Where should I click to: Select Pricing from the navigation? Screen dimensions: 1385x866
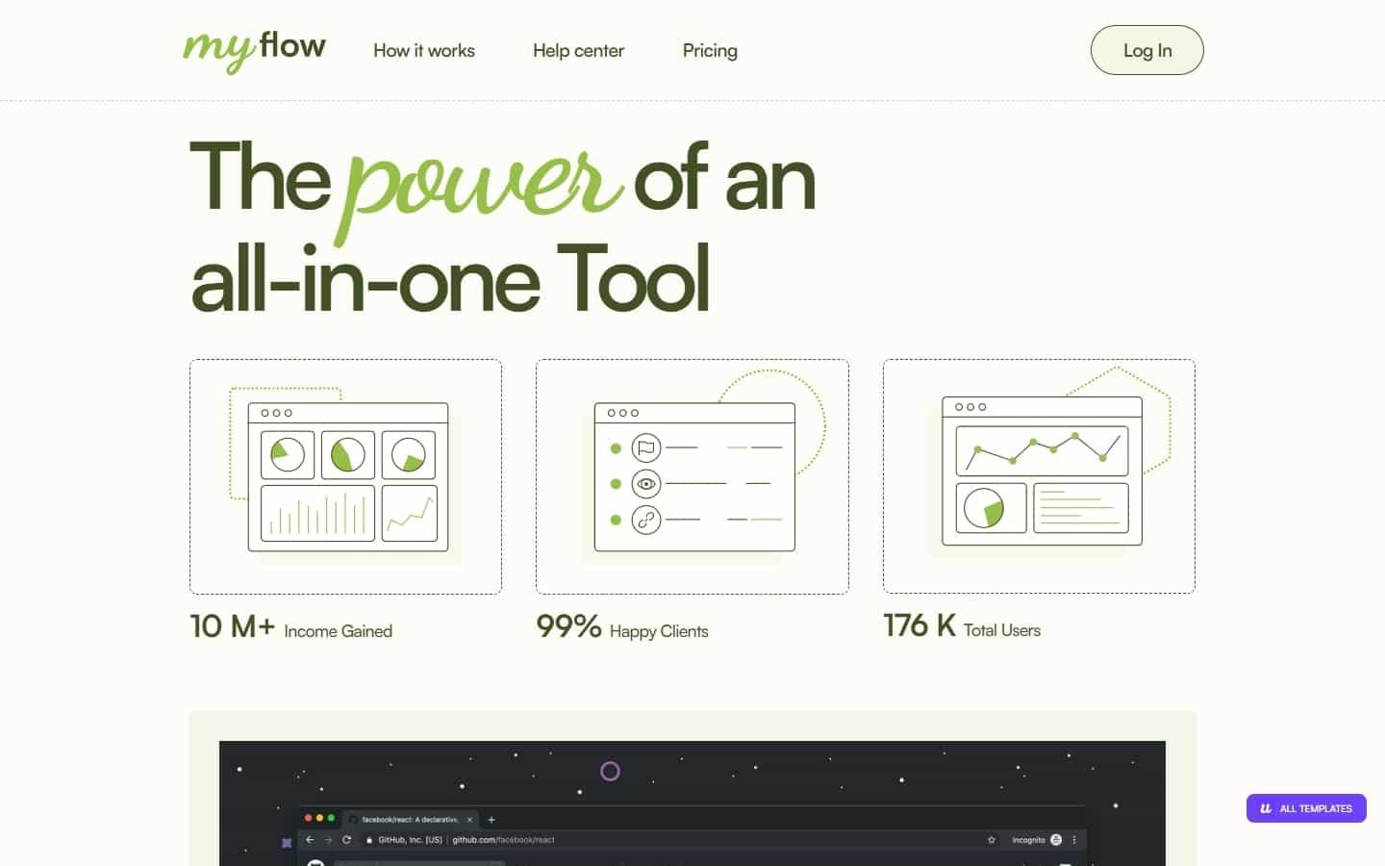710,50
